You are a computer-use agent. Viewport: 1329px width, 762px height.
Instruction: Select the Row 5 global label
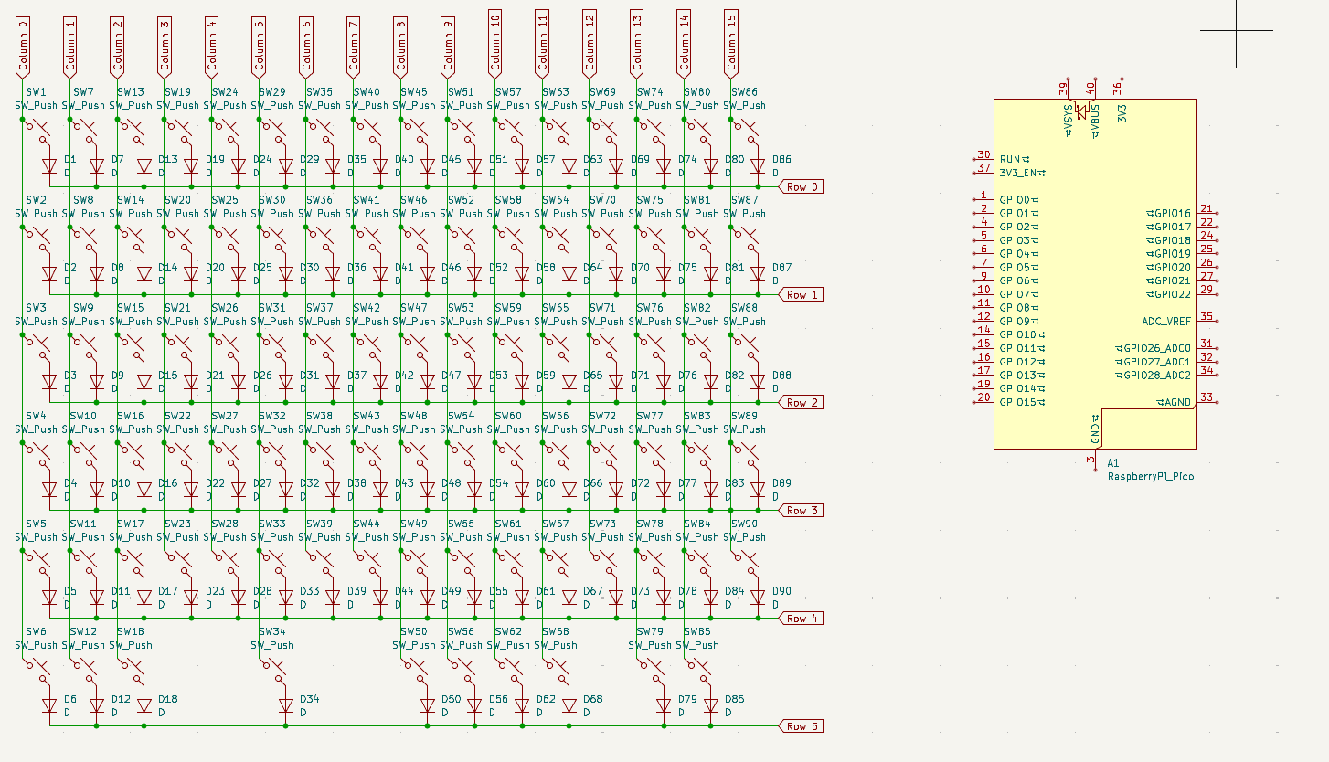pyautogui.click(x=802, y=726)
